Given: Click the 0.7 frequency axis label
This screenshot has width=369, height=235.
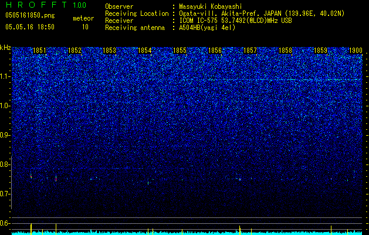Looking at the screenshot, I should click(5, 194).
